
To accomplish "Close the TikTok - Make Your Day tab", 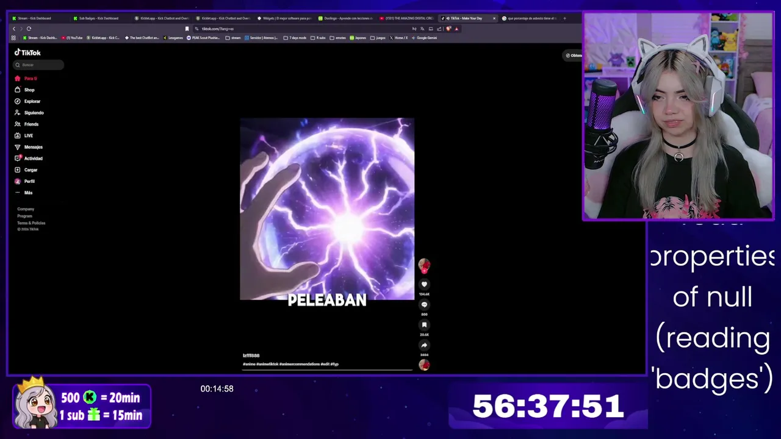I will point(494,18).
